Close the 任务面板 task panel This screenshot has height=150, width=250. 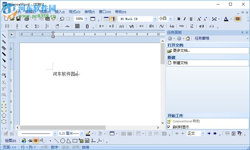[247, 33]
